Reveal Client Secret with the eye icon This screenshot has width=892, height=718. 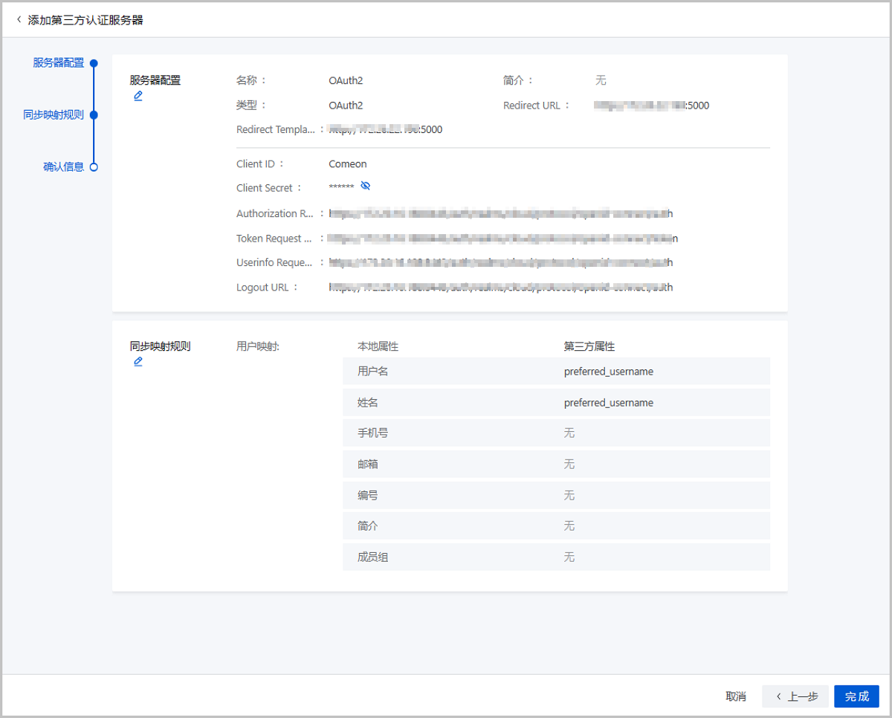pos(365,185)
